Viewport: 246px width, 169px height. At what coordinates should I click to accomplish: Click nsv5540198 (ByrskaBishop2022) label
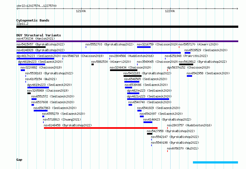click(175, 143)
